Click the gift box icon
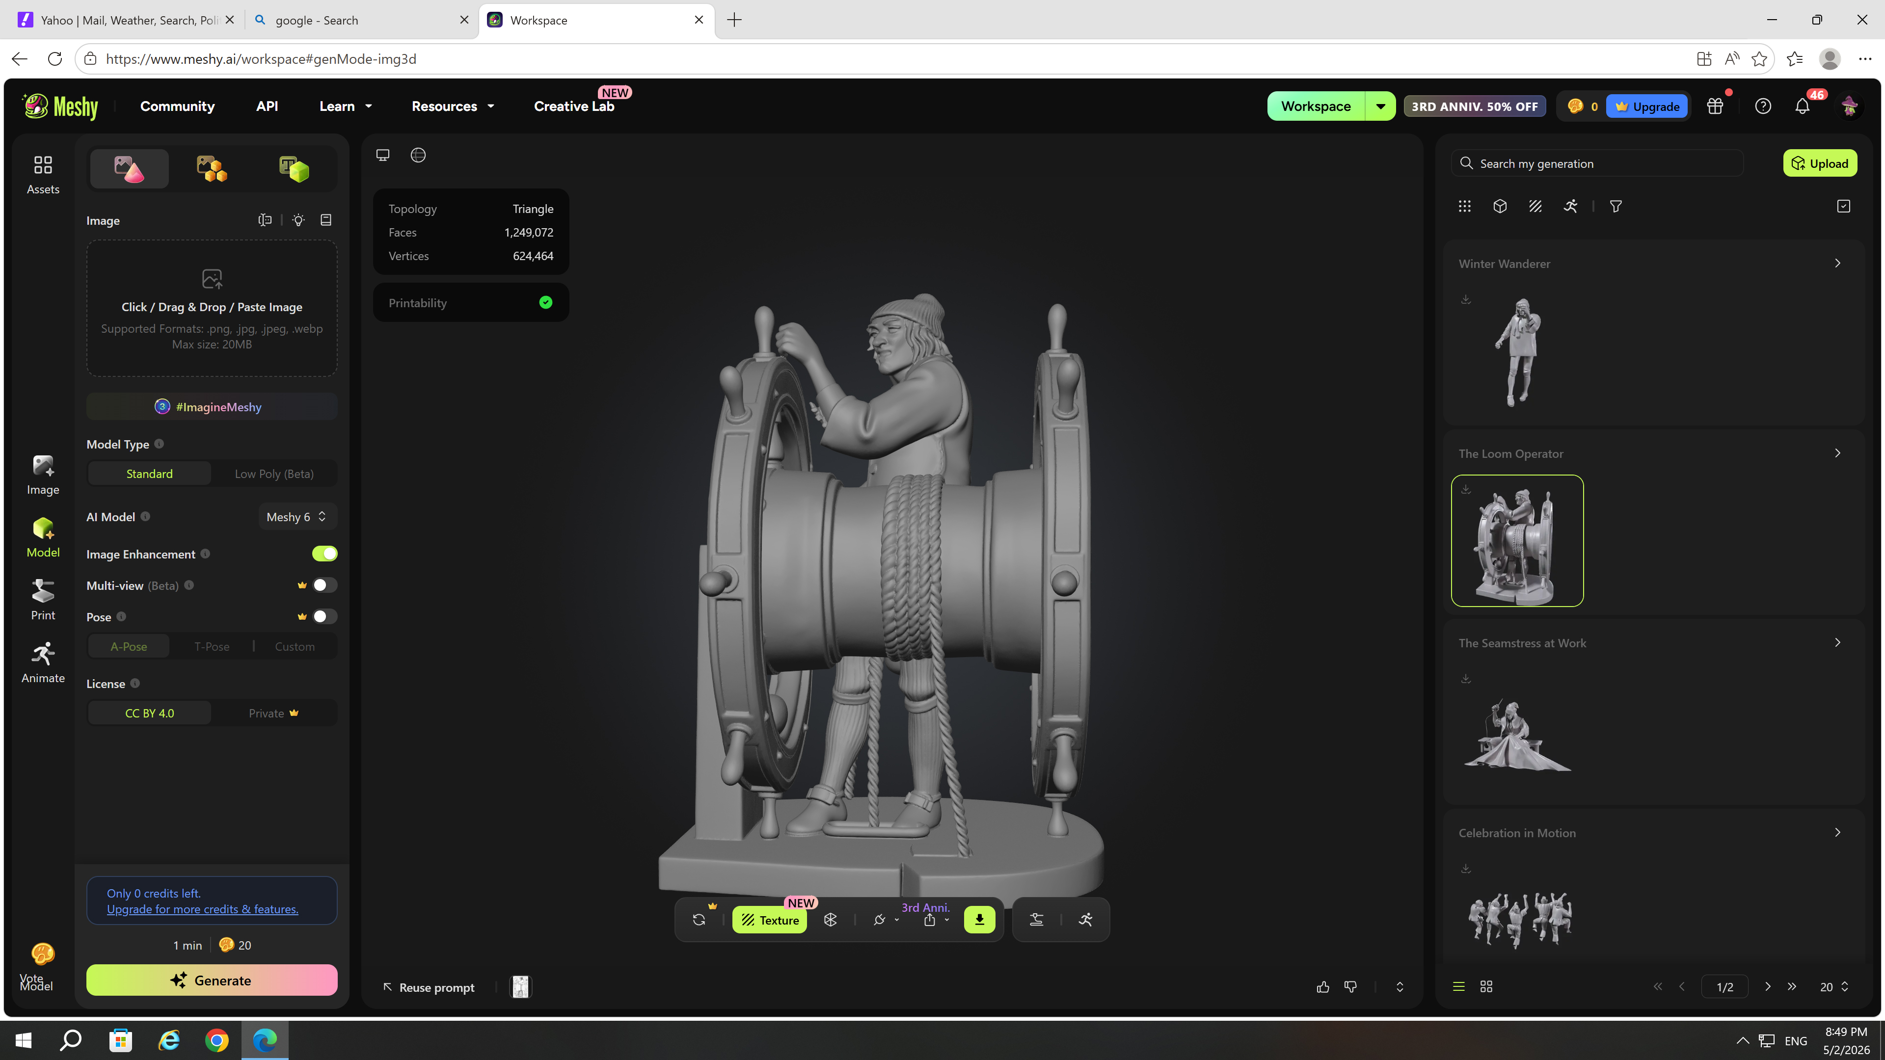Screen dimensions: 1885x1060 (1715, 106)
